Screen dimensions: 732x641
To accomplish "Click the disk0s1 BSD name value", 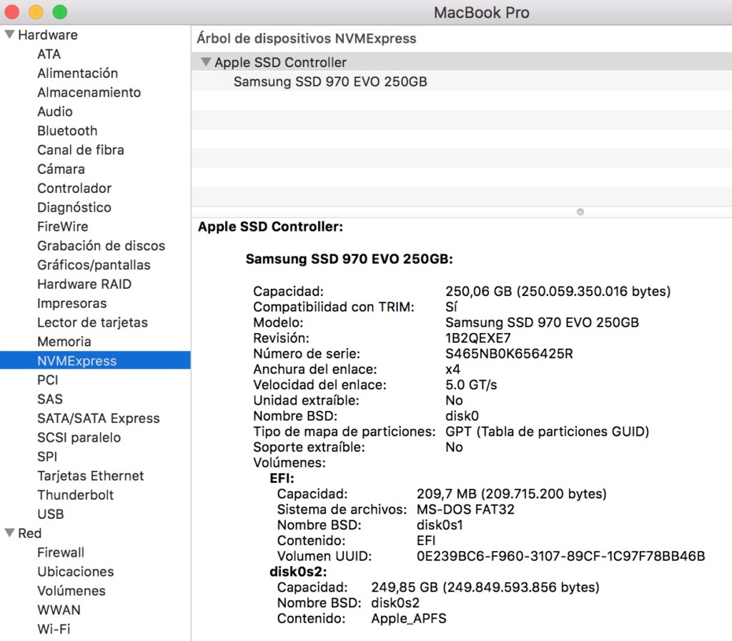I will (x=440, y=525).
